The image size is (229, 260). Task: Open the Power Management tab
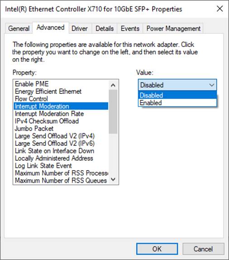point(173,28)
